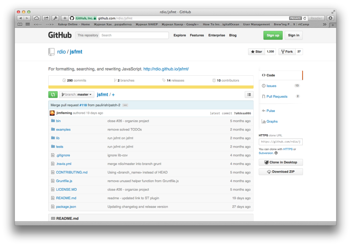The image size is (351, 246).
Task: Click the Safari downloads icon
Action: tap(330, 18)
